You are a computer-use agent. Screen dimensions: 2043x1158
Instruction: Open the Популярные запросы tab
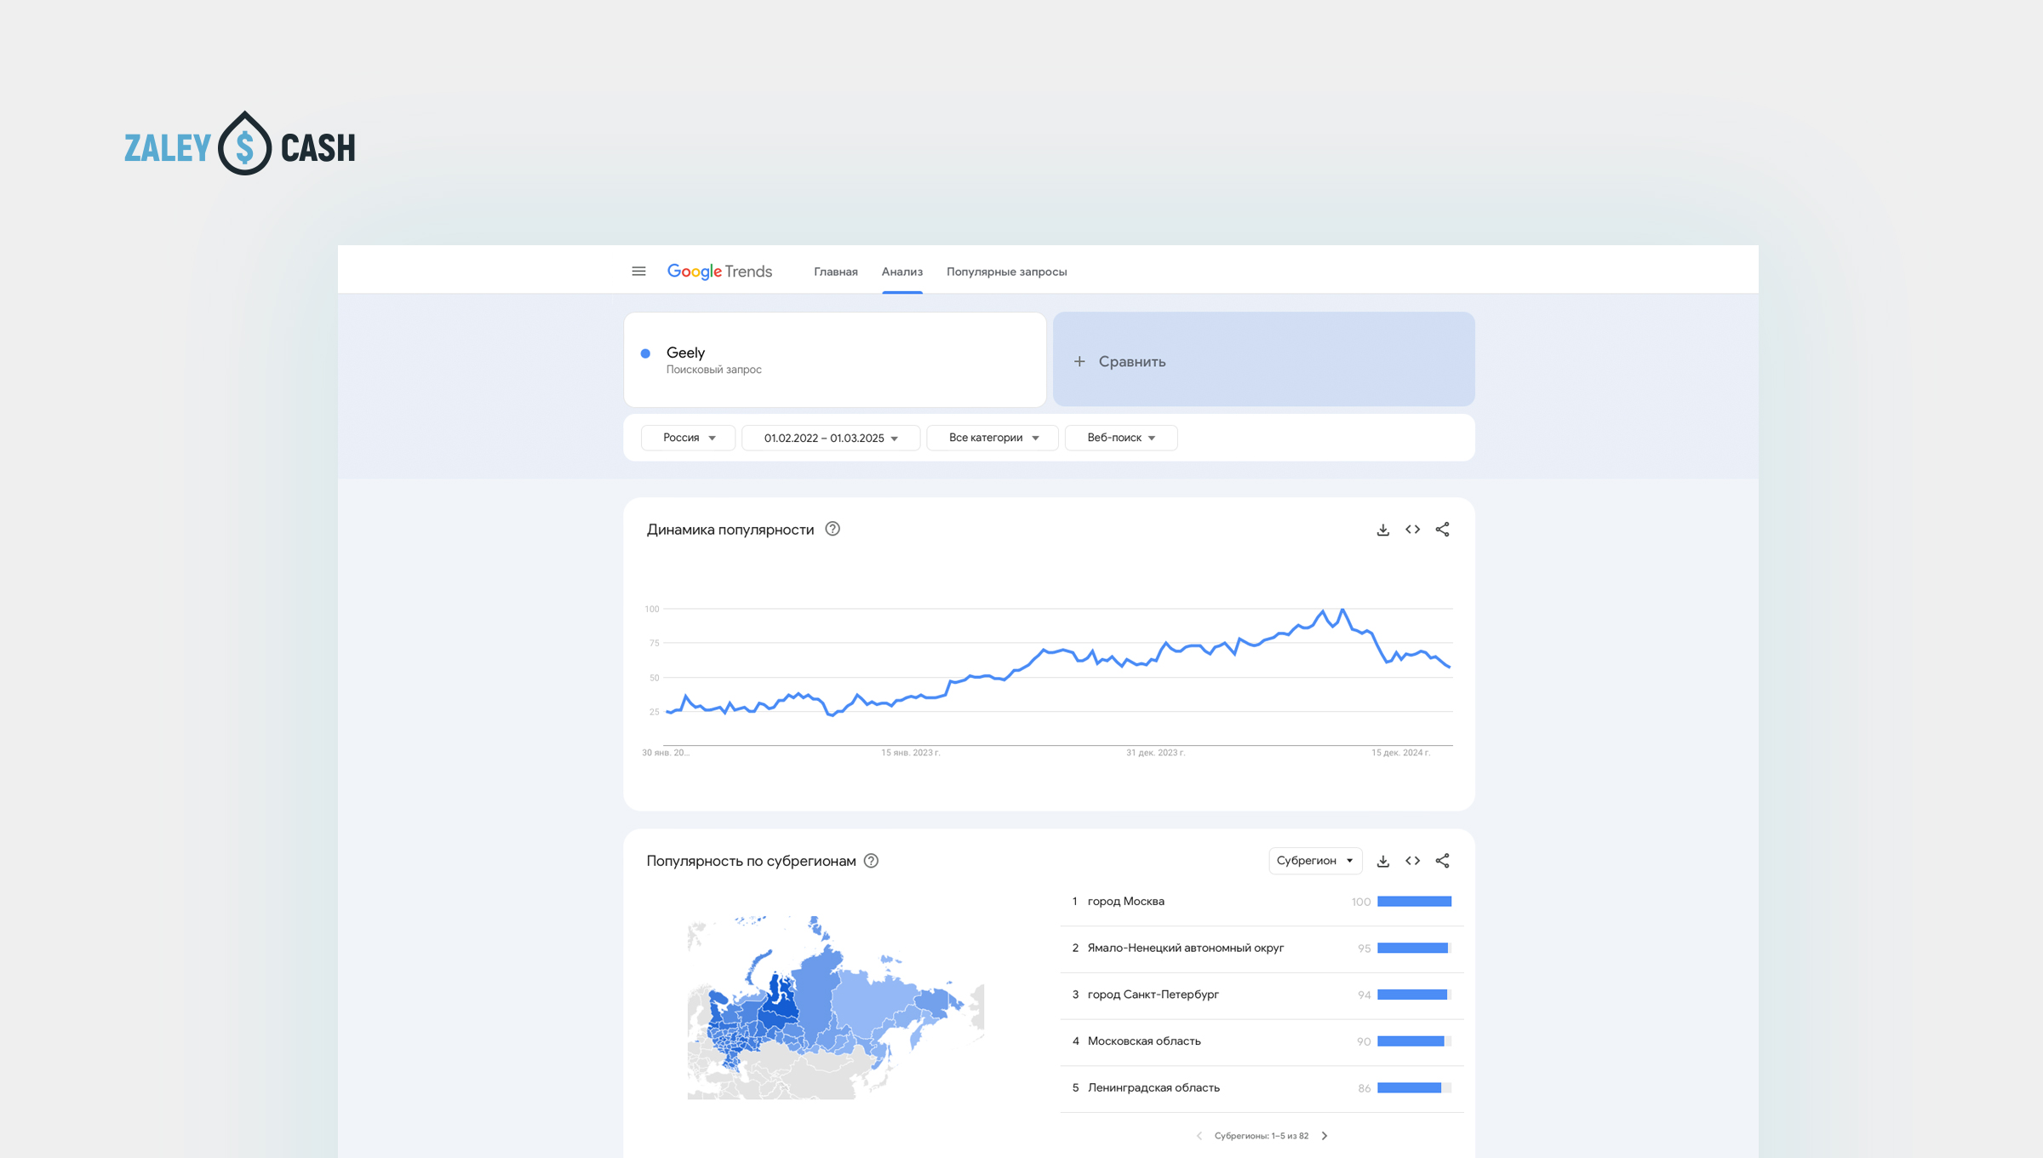click(x=1006, y=272)
